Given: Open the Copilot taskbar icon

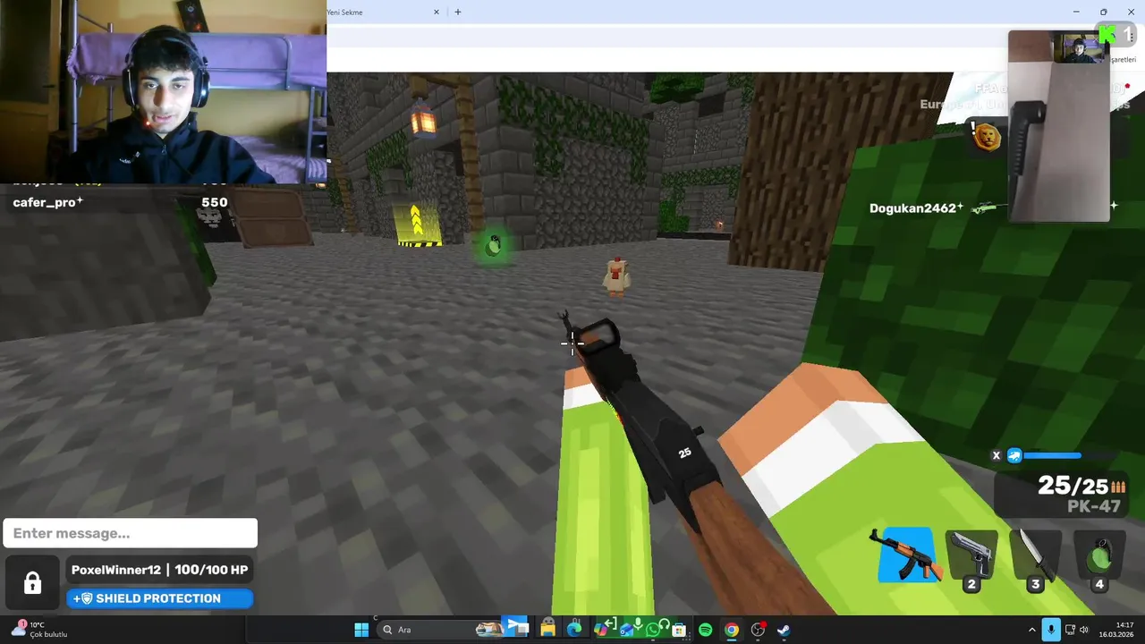Looking at the screenshot, I should pos(601,630).
